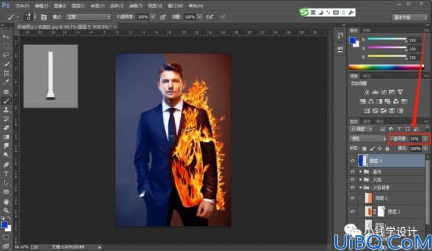
Task: Select the Crop tool
Action: point(6,73)
